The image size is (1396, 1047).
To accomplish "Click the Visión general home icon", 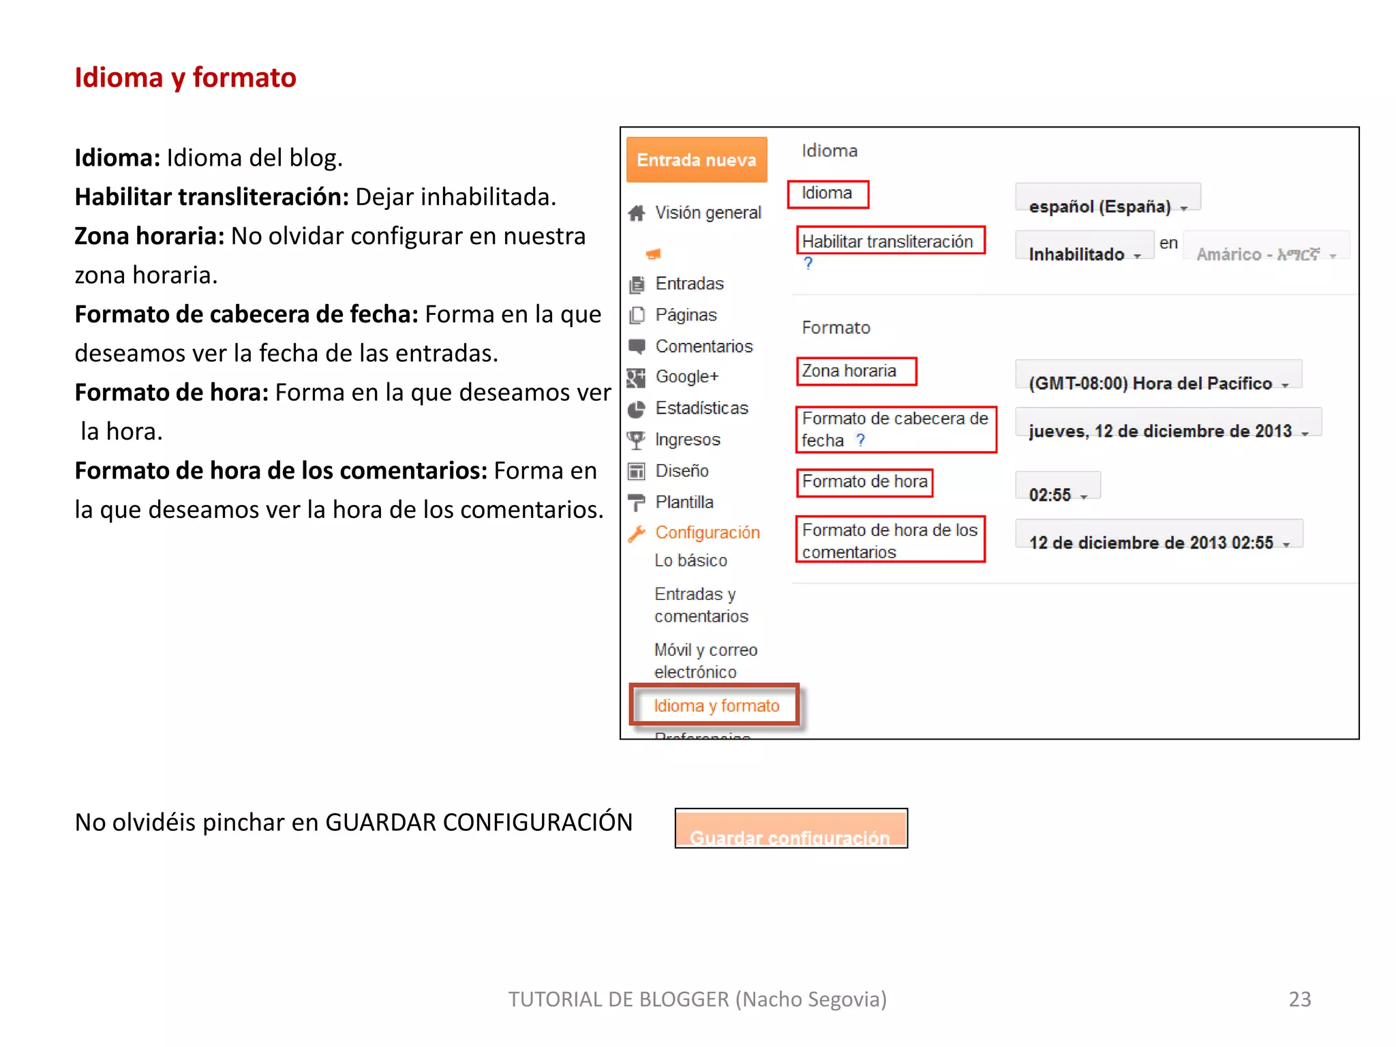I will pyautogui.click(x=637, y=213).
